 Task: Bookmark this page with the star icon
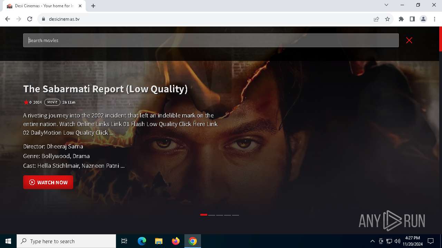387,19
